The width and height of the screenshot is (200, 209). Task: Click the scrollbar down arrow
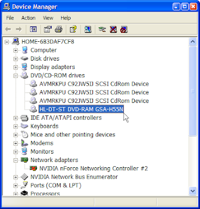pyautogui.click(x=193, y=191)
